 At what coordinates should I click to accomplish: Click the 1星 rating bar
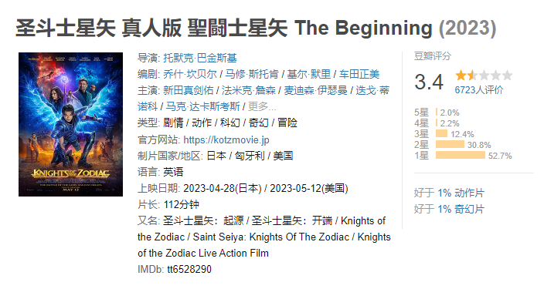coord(461,155)
